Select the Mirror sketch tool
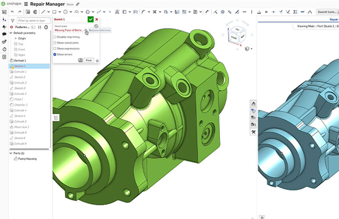 coord(177,12)
